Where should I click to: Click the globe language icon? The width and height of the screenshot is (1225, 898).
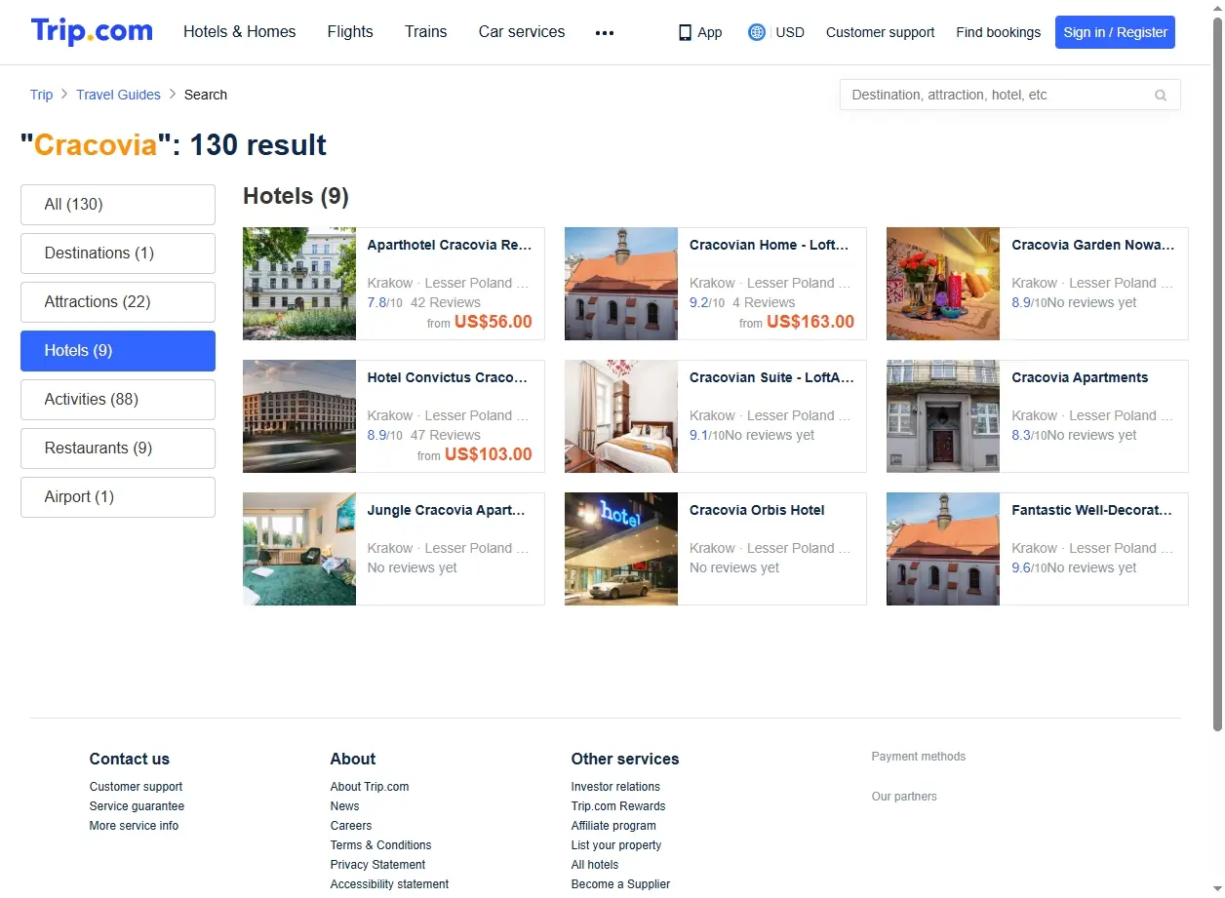757,32
